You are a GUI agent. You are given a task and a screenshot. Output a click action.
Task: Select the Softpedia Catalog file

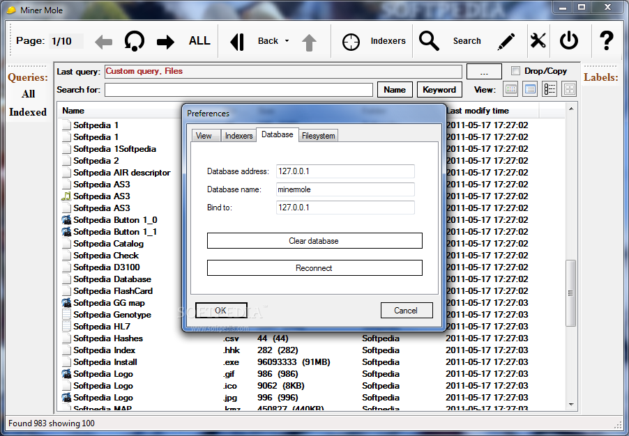coord(108,244)
